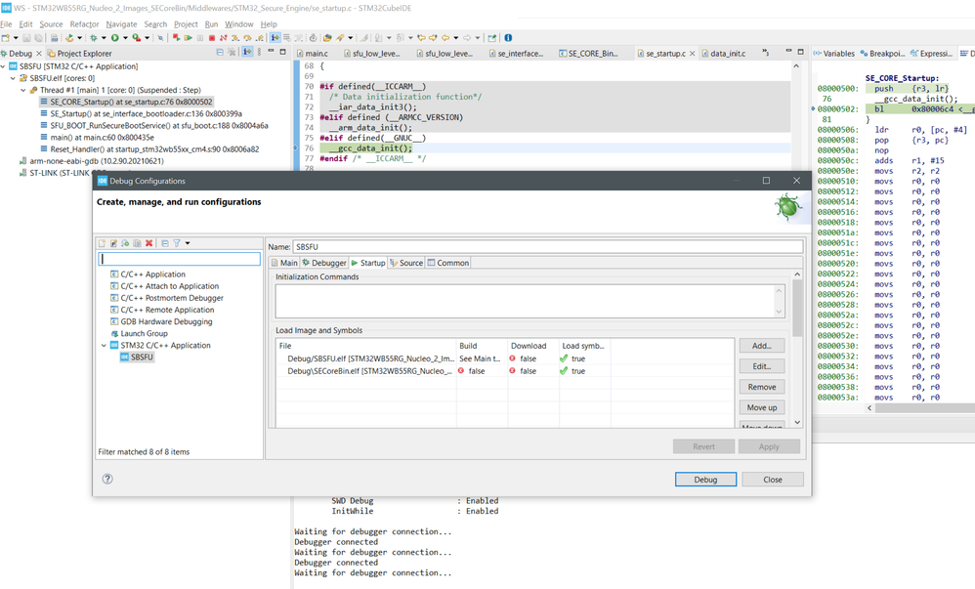Click the Remove button

pos(762,387)
